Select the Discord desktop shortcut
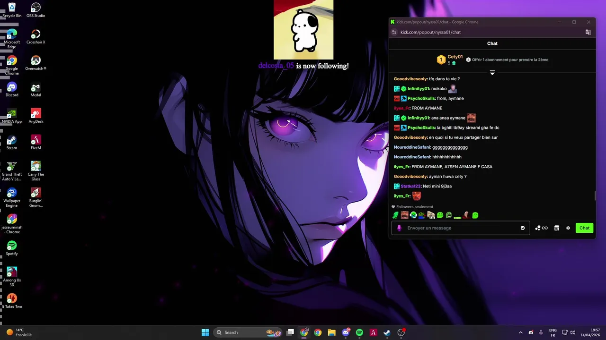Screen dimensions: 606x340 click(12, 89)
